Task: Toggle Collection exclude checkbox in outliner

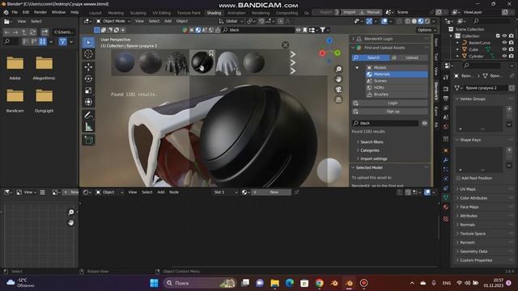Action: [498, 36]
